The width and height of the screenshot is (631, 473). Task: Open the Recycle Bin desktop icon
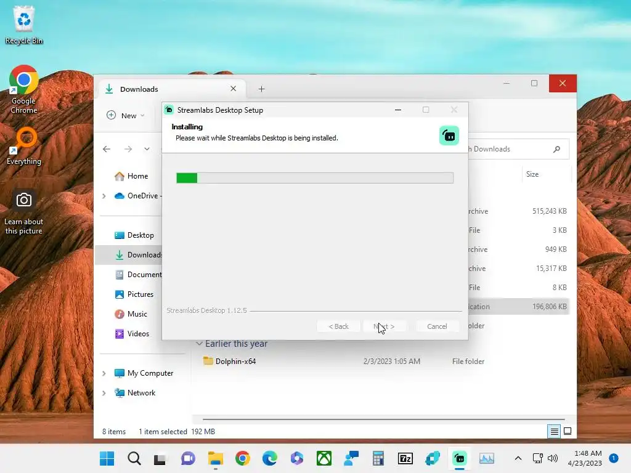tap(24, 25)
